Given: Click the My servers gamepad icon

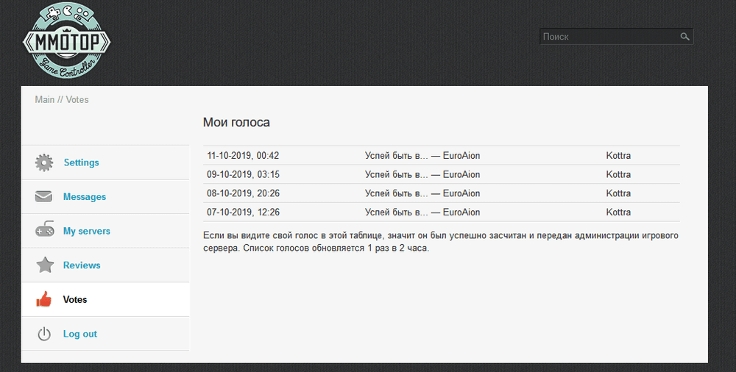Looking at the screenshot, I should [44, 231].
